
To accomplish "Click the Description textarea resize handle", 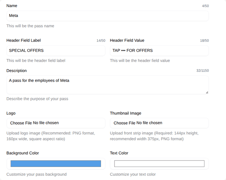I will (x=207, y=92).
